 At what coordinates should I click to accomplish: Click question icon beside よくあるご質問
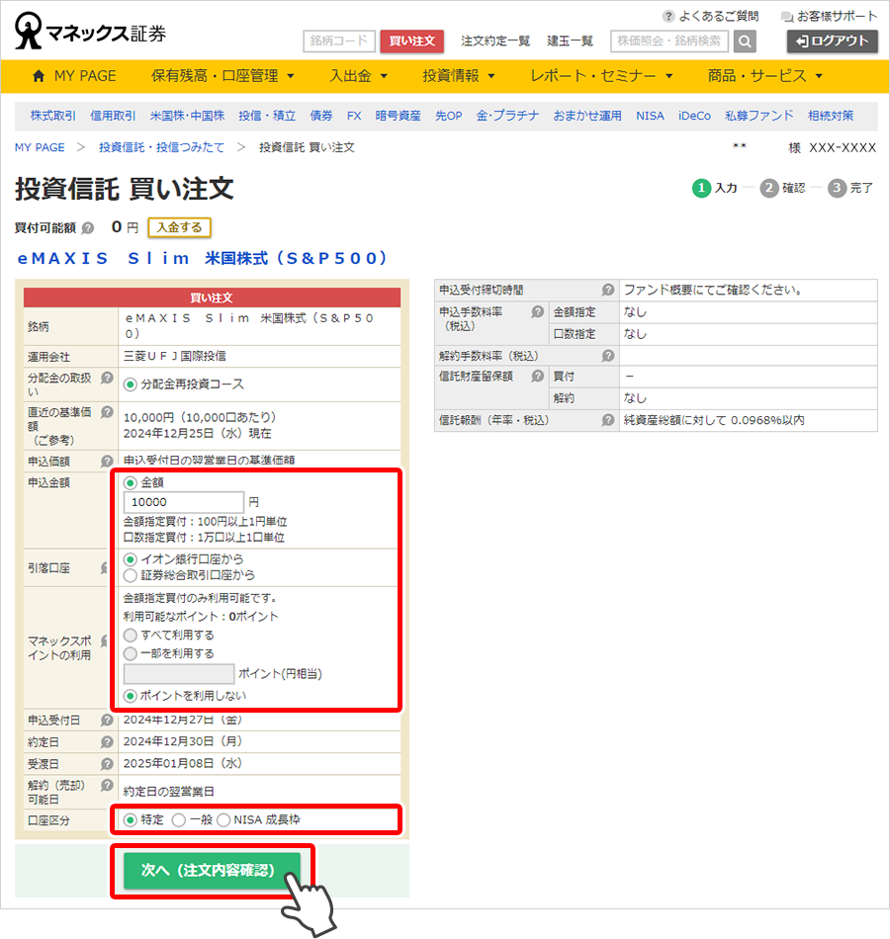tap(668, 16)
